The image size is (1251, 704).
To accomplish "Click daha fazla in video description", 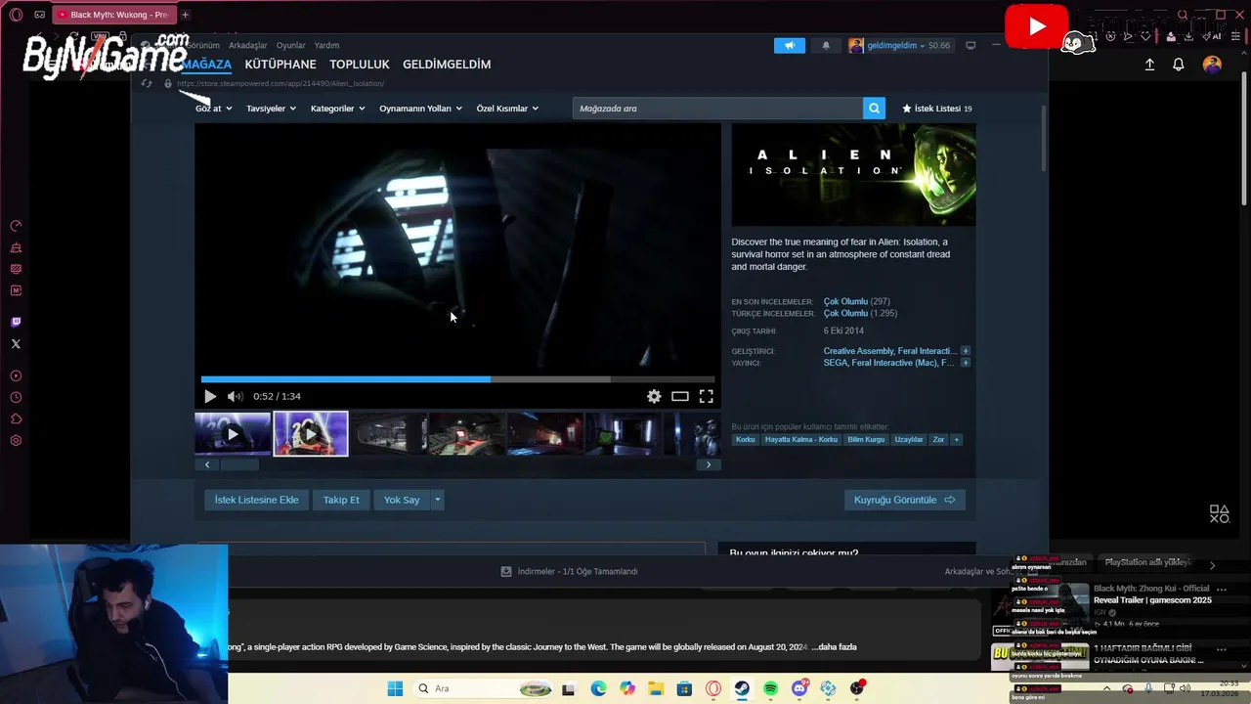I will tap(837, 647).
